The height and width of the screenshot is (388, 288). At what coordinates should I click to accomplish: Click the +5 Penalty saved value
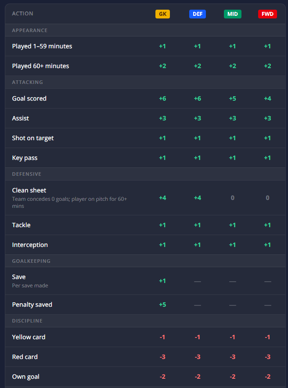[x=162, y=305]
